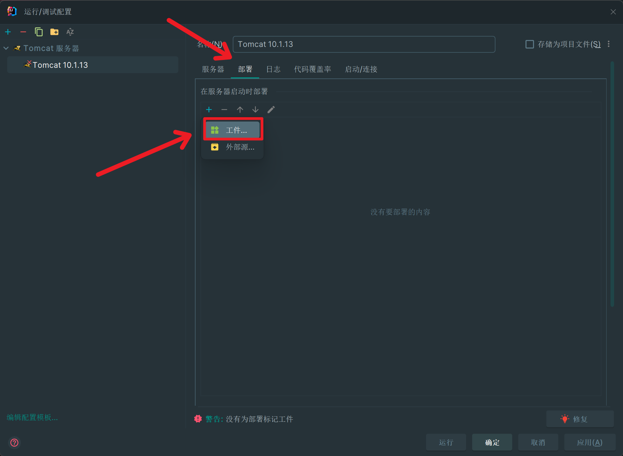Cancel with the 取消 button
Viewport: 623px width, 456px height.
click(538, 442)
